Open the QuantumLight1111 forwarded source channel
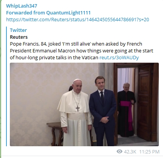Image resolution: width=163 pixels, height=158 pixels. [68, 13]
